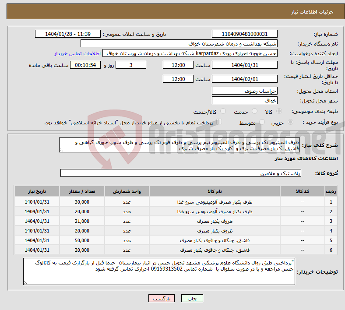Click quantity 50,000 in row 5

click(82, 241)
